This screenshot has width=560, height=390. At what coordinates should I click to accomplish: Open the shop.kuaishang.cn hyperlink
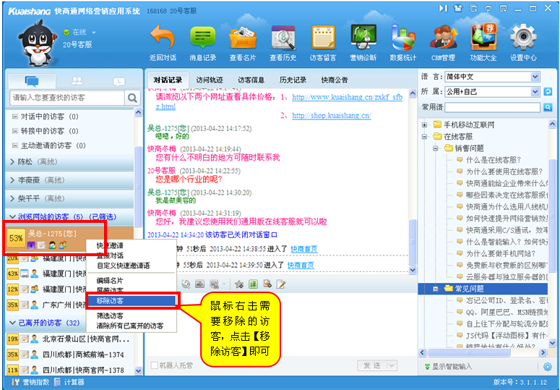pyautogui.click(x=330, y=116)
